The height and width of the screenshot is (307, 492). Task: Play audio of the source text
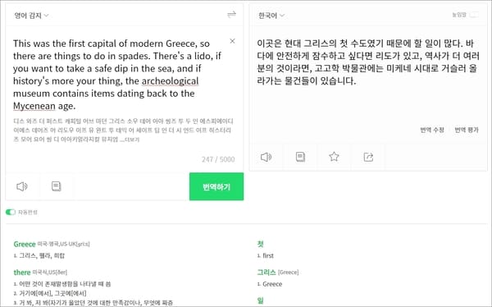22,186
